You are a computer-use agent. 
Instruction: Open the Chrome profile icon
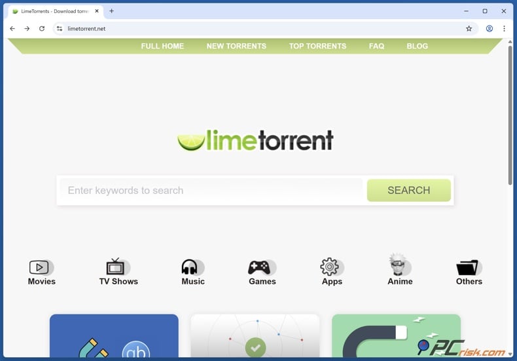click(x=490, y=29)
